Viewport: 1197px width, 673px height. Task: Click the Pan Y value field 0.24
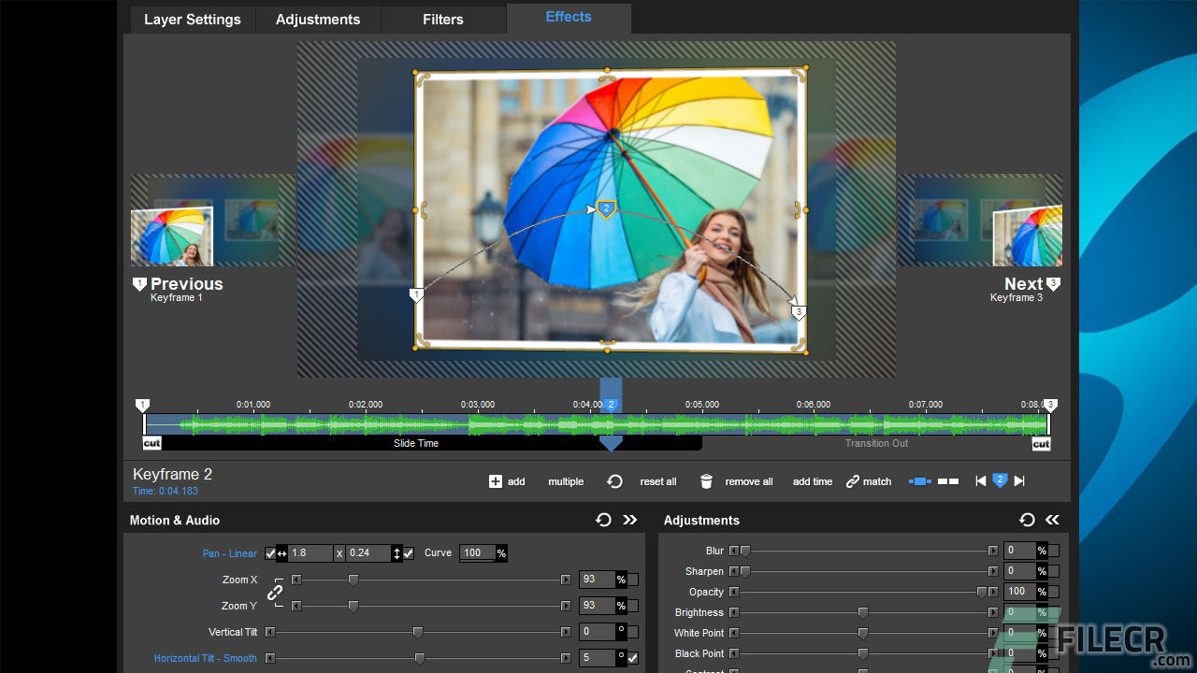[368, 553]
